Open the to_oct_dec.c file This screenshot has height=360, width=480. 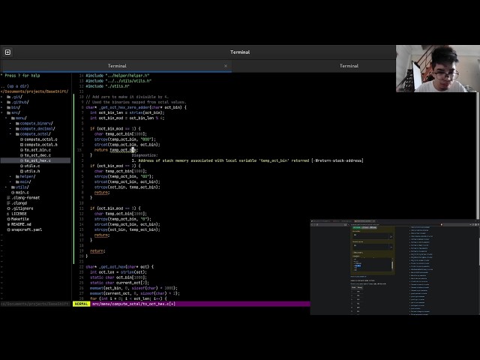click(x=35, y=155)
